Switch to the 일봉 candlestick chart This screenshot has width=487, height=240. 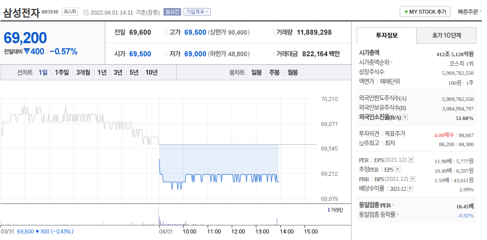[x=256, y=72]
